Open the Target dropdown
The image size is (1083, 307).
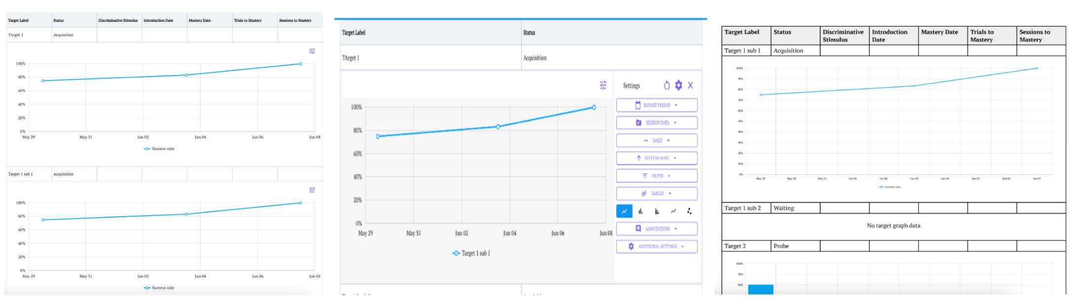[657, 193]
